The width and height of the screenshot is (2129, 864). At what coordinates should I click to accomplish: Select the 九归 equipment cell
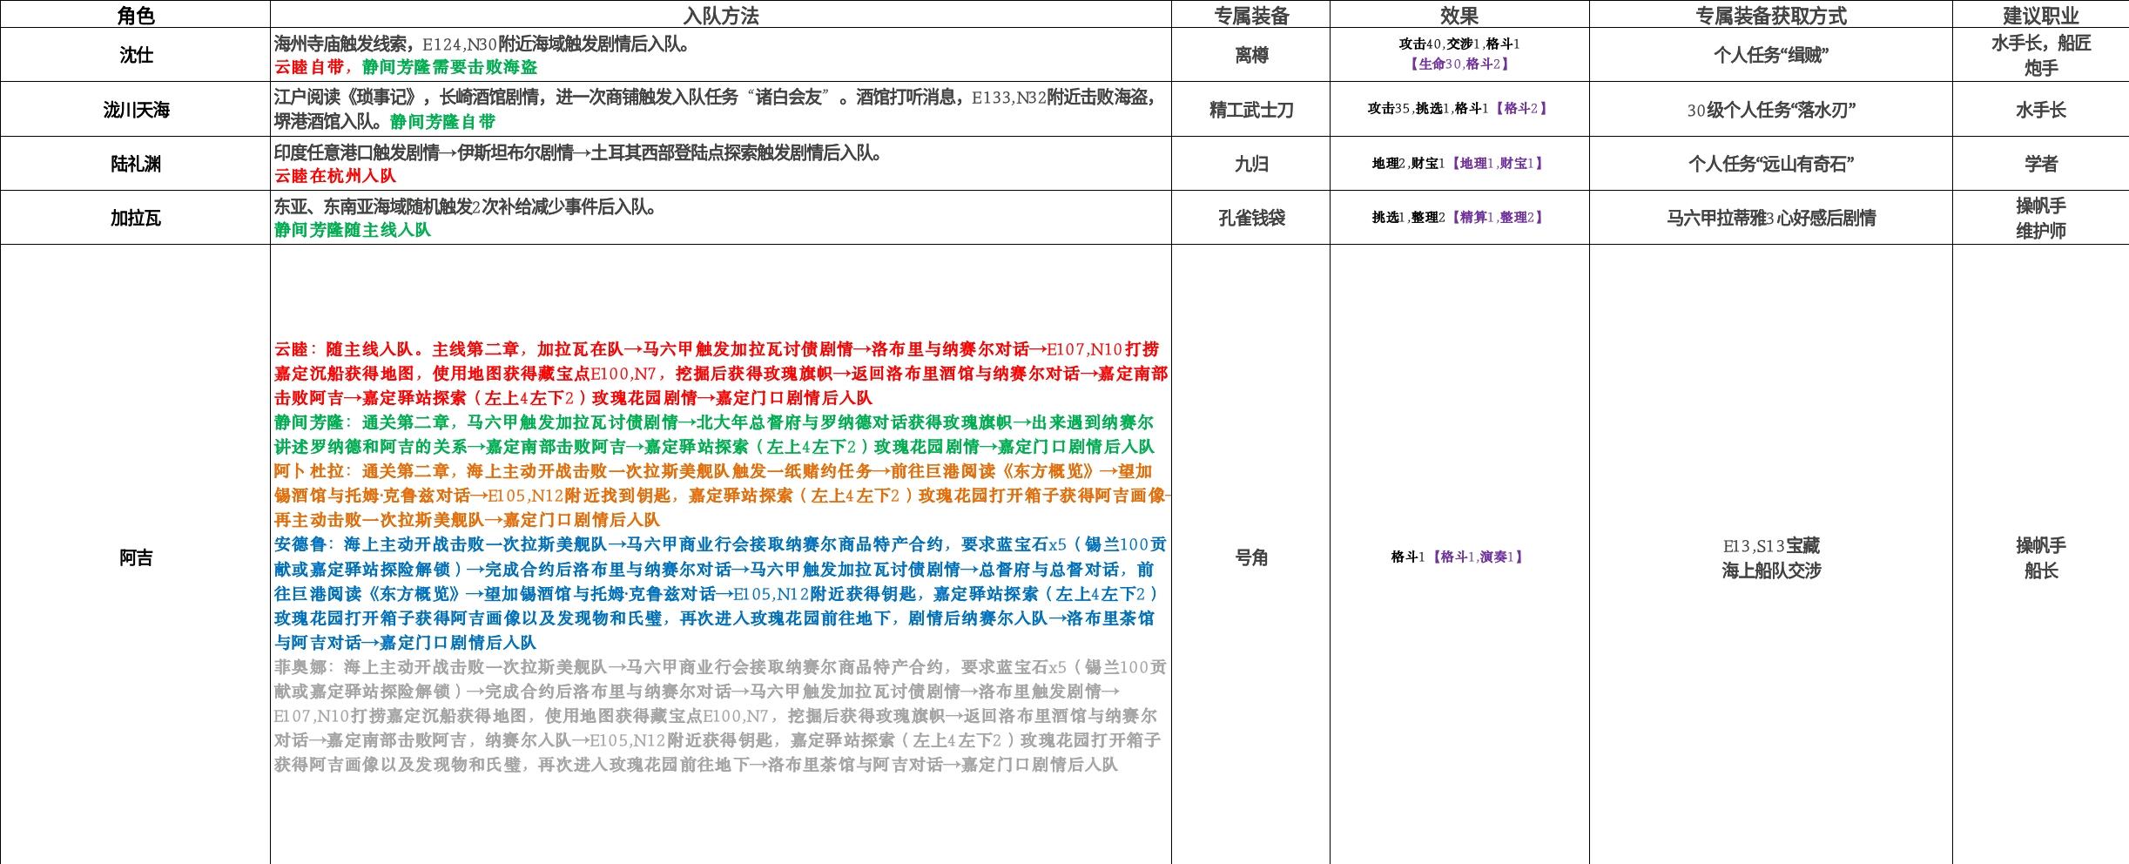click(x=1250, y=164)
